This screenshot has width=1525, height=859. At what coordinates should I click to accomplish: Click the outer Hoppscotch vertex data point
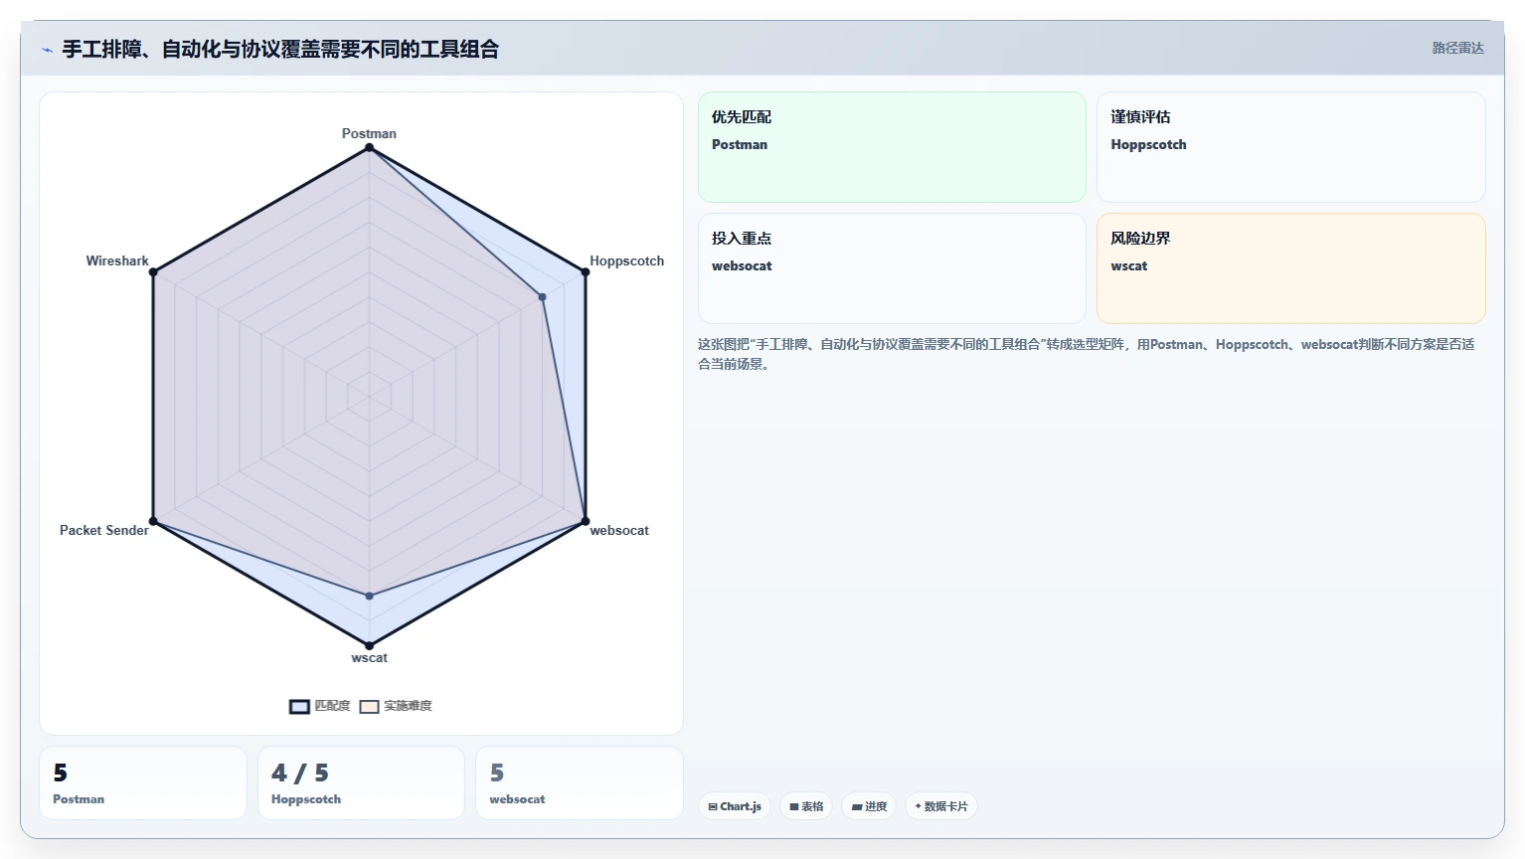point(585,272)
